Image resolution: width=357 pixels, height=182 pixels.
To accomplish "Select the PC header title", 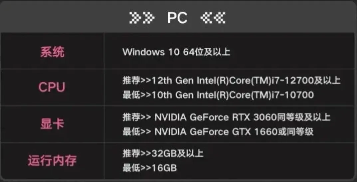I will click(x=177, y=18).
